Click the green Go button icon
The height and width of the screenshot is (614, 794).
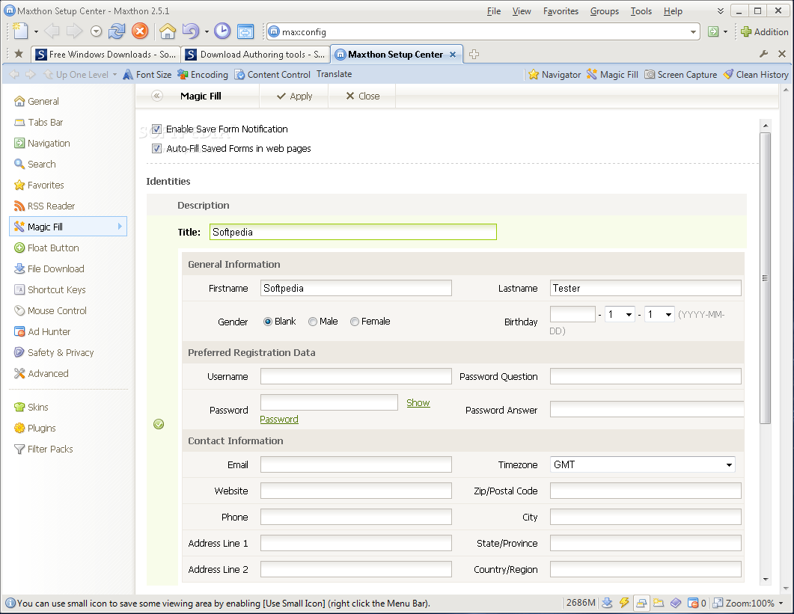click(x=713, y=32)
